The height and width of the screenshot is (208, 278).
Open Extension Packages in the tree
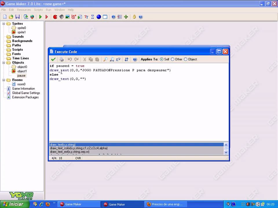25,97
